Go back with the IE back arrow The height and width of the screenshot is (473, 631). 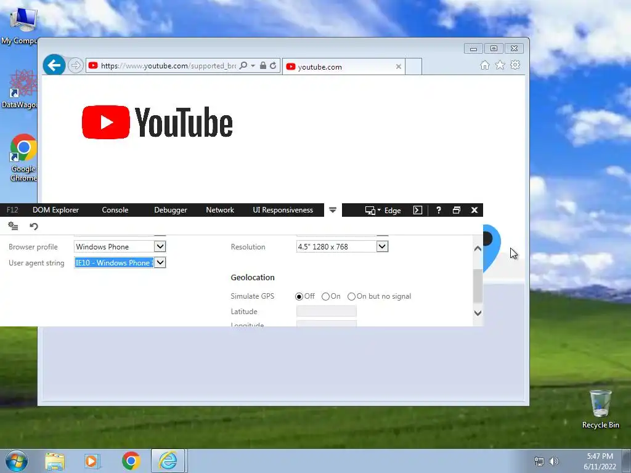point(54,65)
